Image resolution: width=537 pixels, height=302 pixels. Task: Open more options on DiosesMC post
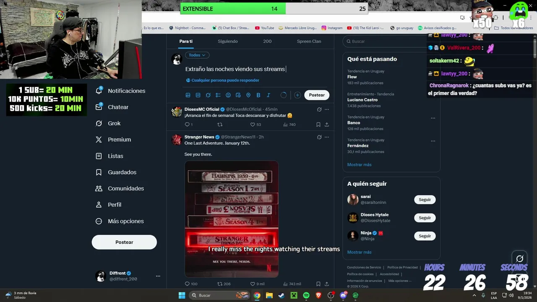pyautogui.click(x=327, y=109)
